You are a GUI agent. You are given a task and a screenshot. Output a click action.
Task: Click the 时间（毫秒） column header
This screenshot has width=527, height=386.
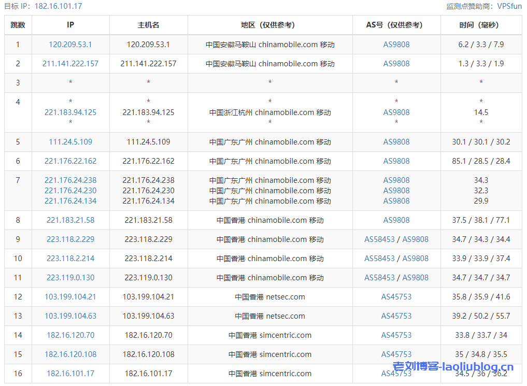click(x=481, y=25)
